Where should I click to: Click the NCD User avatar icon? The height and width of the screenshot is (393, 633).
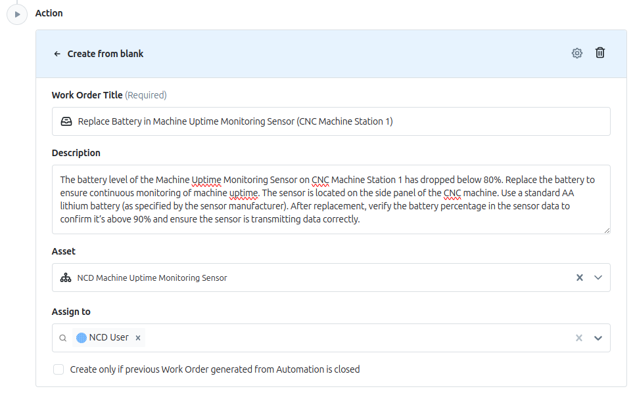81,338
